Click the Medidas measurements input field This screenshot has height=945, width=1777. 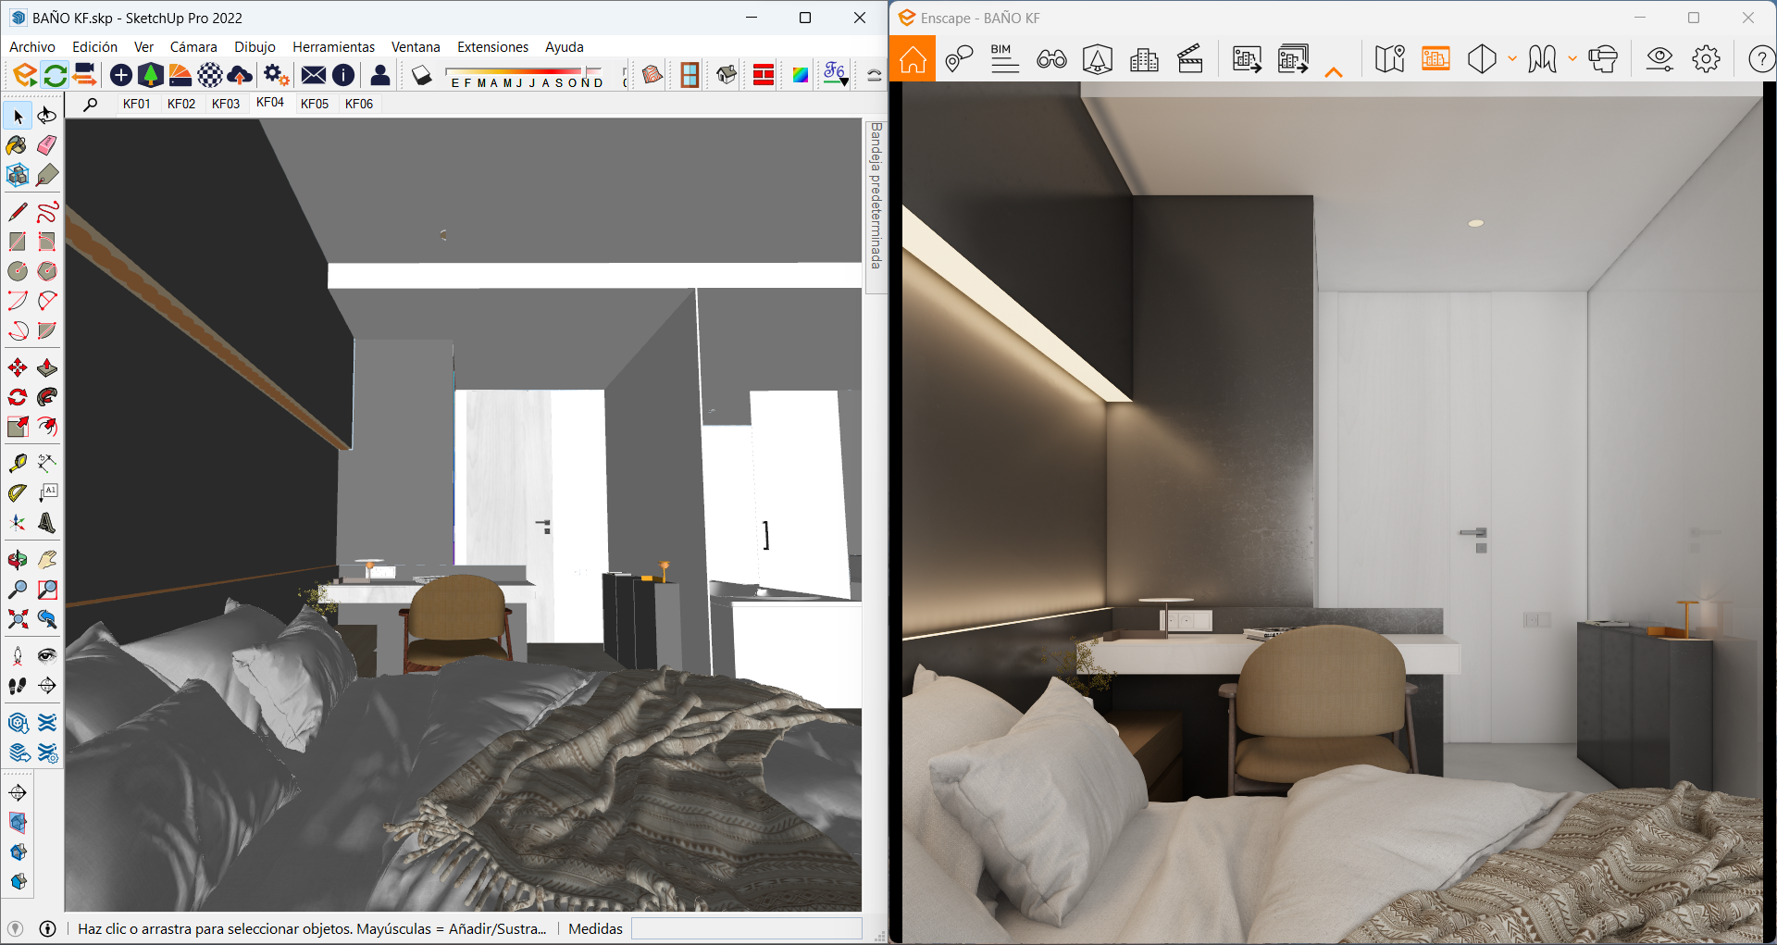(747, 928)
